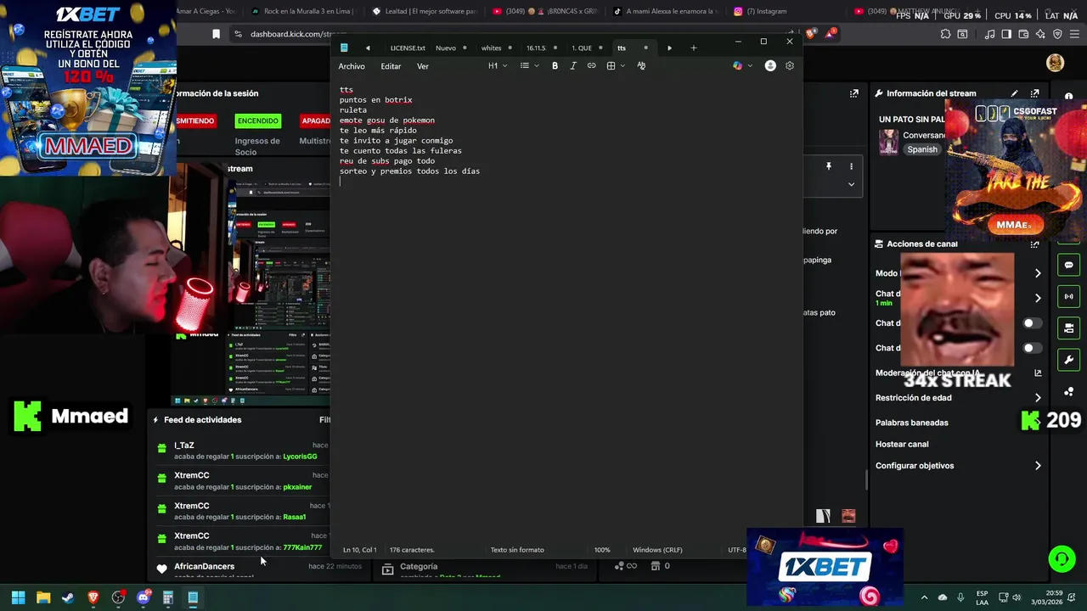Switch to the Nuevo tab
This screenshot has width=1087, height=611.
(446, 48)
